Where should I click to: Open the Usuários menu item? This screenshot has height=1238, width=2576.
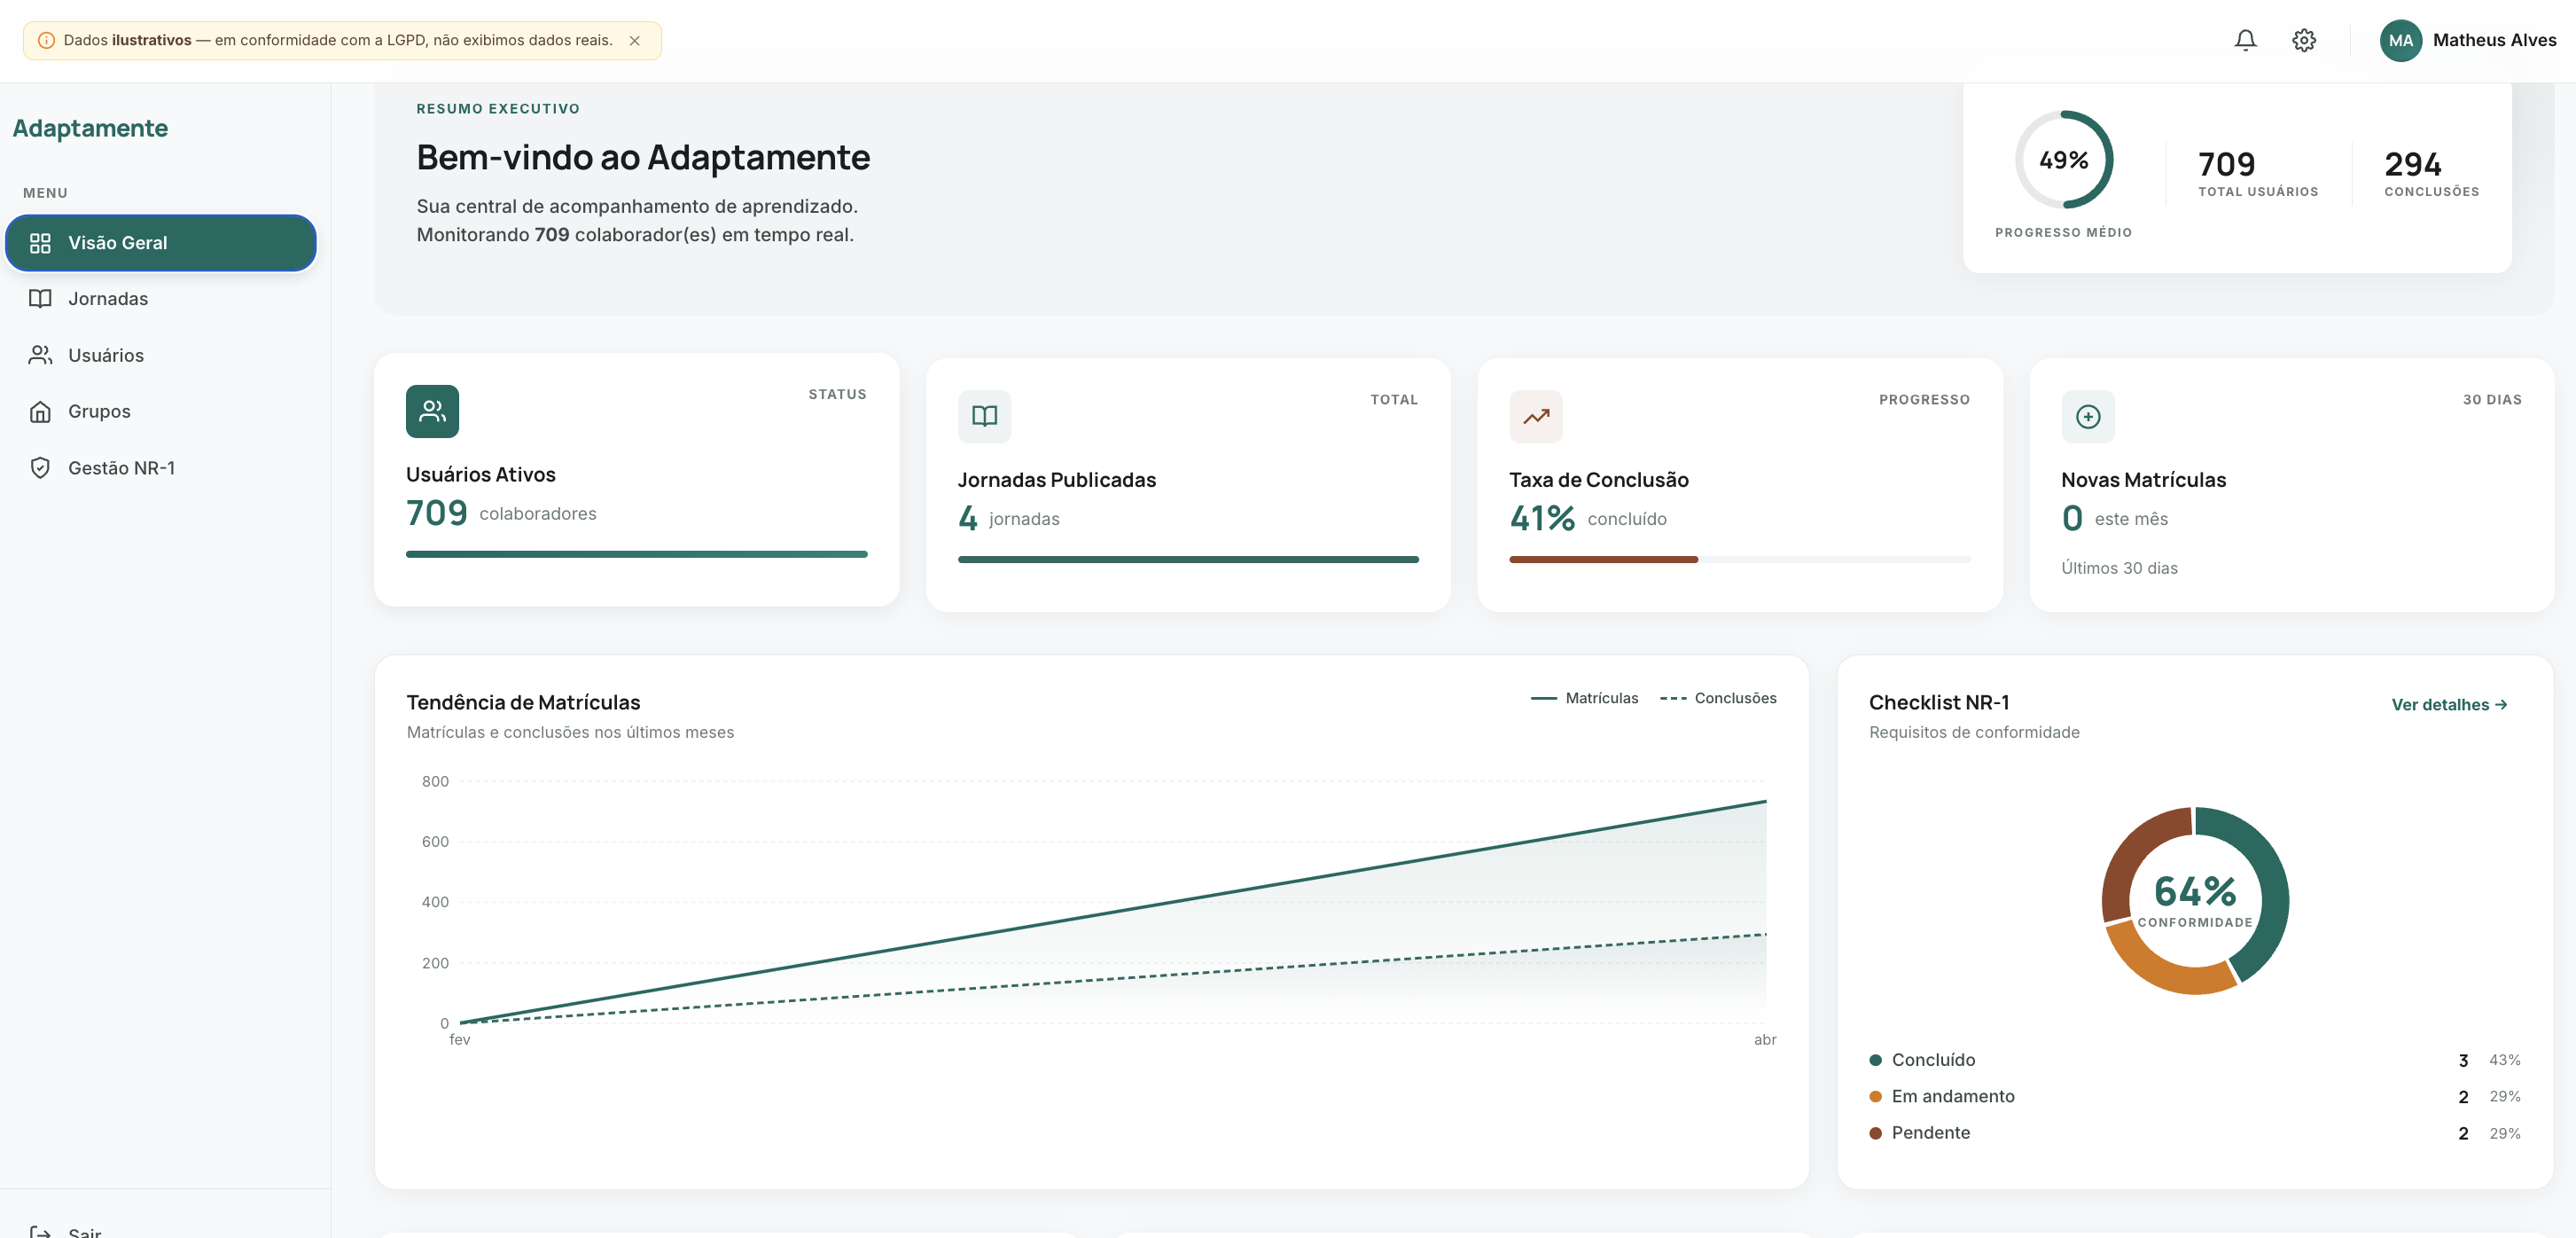(x=161, y=356)
